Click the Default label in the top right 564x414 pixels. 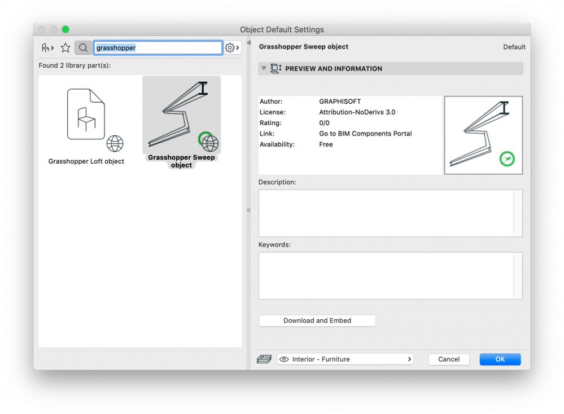coord(514,47)
